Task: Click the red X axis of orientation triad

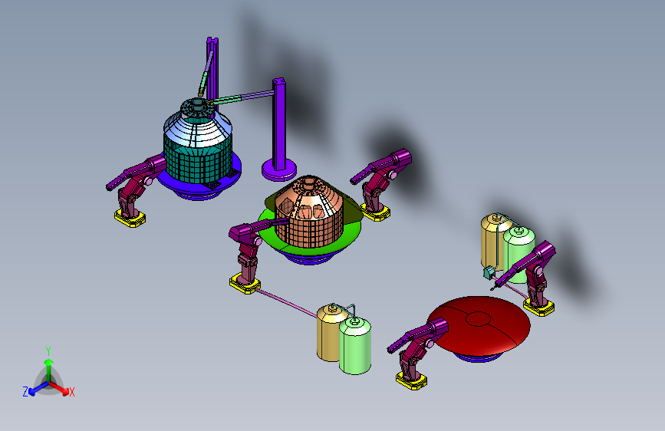Action: (61, 388)
